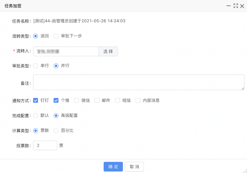The height and width of the screenshot is (173, 247).
Task: Maximize dialog with fullscreen icon
Action: 236,6
